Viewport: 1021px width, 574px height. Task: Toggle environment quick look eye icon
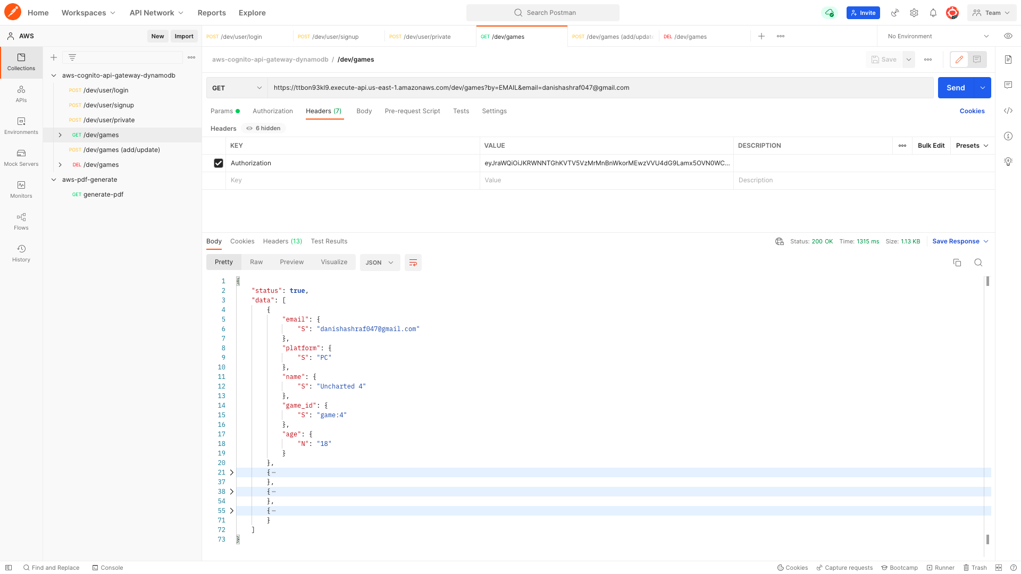point(1008,36)
